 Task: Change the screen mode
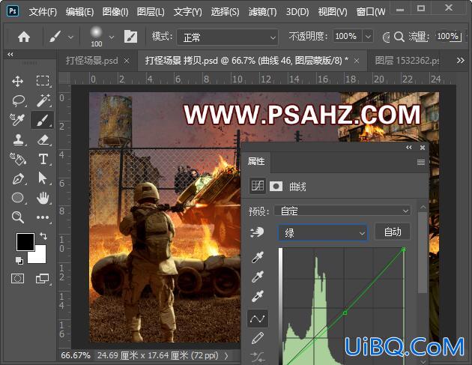pos(43,279)
